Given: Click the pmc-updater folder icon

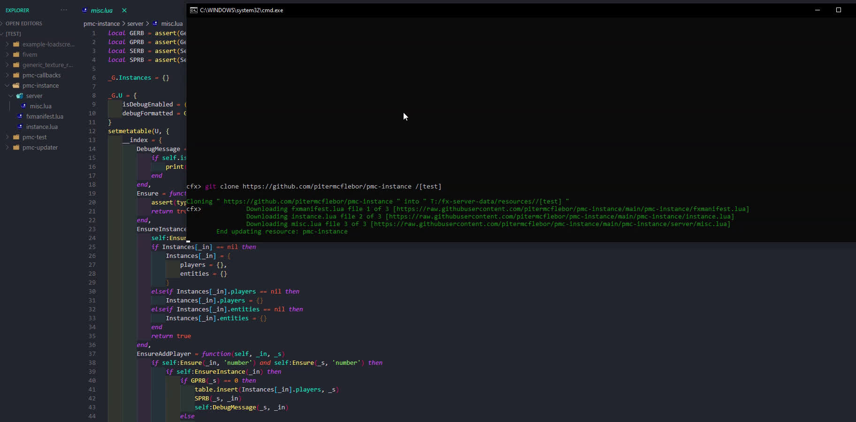Looking at the screenshot, I should point(16,147).
